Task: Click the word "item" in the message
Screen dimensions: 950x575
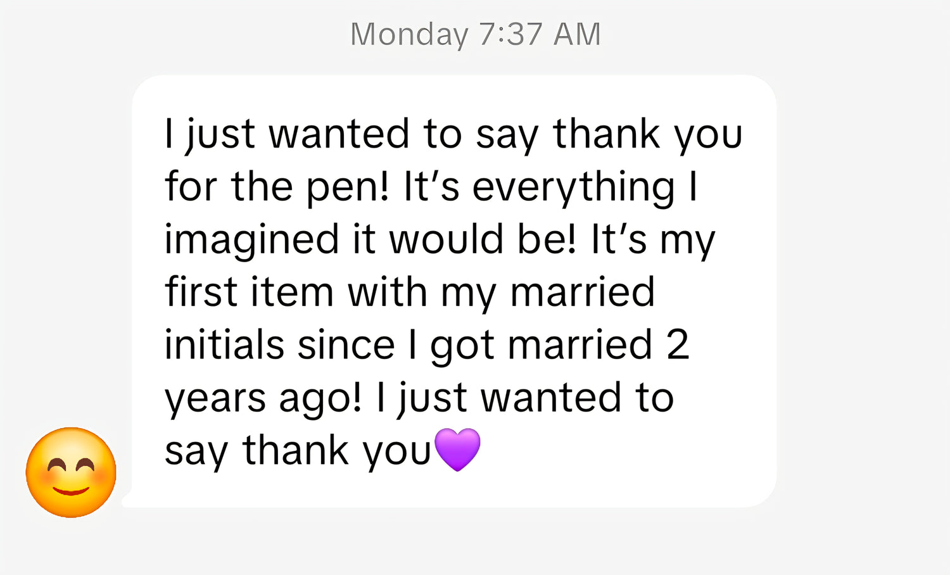Action: 292,293
